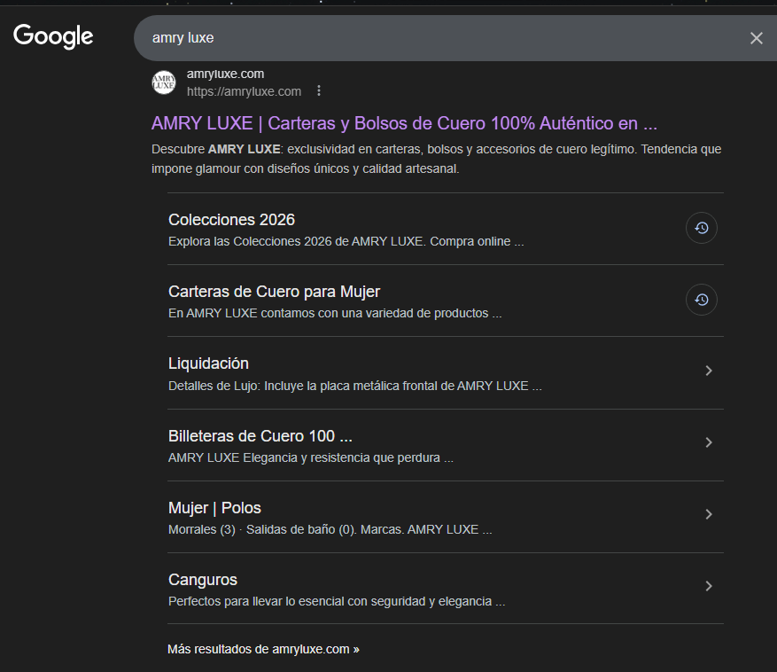Expand the Mujer | Polos chevron
Viewport: 777px width, 672px height.
click(708, 514)
